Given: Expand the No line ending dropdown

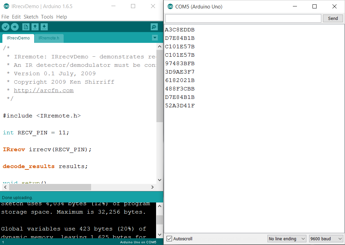Looking at the screenshot, I should 286,239.
